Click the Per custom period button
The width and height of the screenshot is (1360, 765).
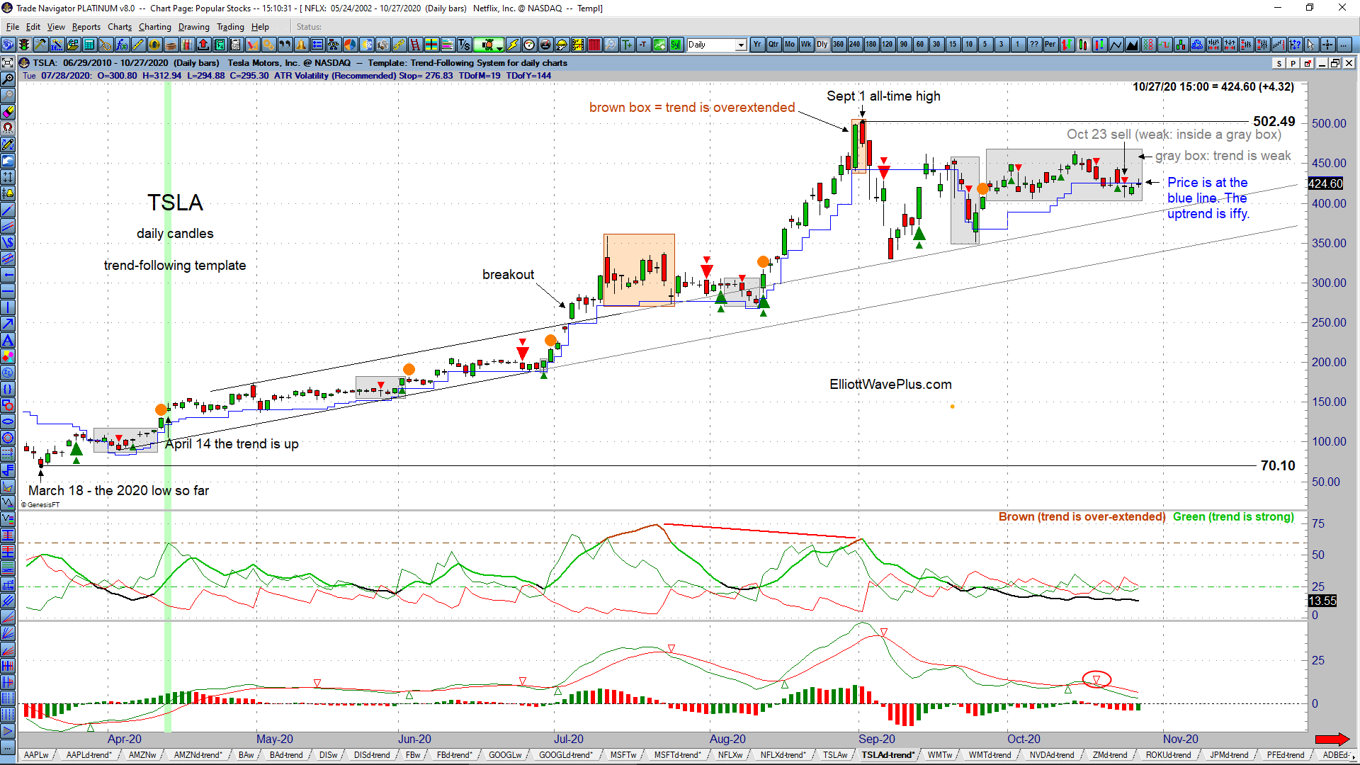click(1050, 45)
